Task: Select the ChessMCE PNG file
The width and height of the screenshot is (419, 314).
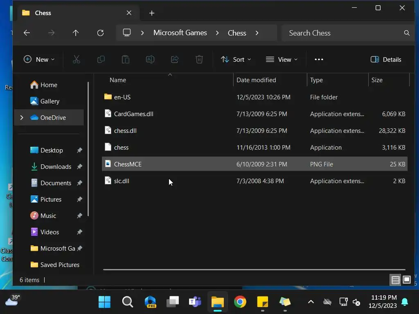Action: point(255,164)
